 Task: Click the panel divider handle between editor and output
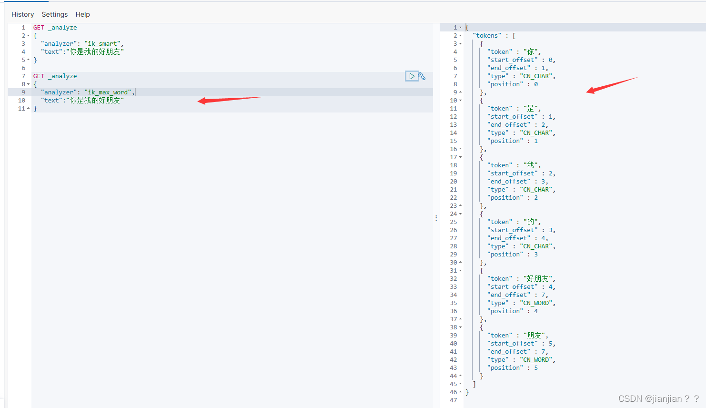pos(436,218)
